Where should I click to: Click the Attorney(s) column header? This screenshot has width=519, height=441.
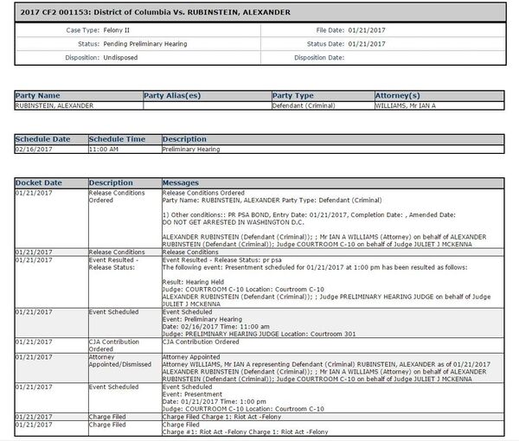point(397,95)
